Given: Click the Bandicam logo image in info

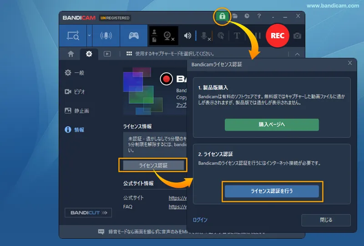Looking at the screenshot, I should coord(143,91).
